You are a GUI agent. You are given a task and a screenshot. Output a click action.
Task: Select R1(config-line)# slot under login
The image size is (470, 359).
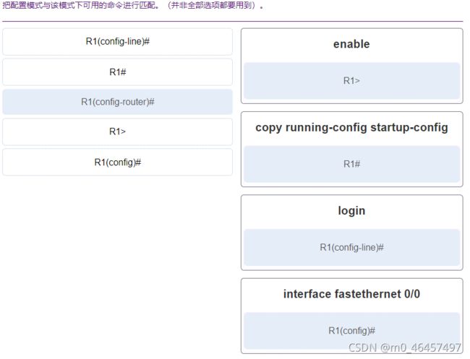coord(352,248)
